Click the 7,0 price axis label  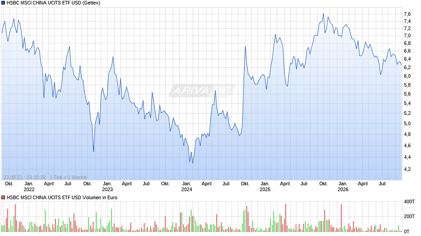(407, 36)
